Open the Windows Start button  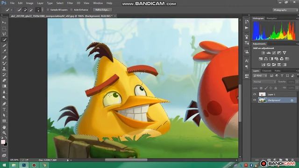coord(4,165)
